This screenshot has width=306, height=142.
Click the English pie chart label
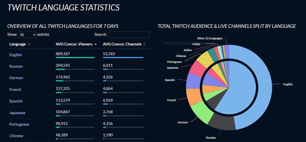click(x=288, y=84)
